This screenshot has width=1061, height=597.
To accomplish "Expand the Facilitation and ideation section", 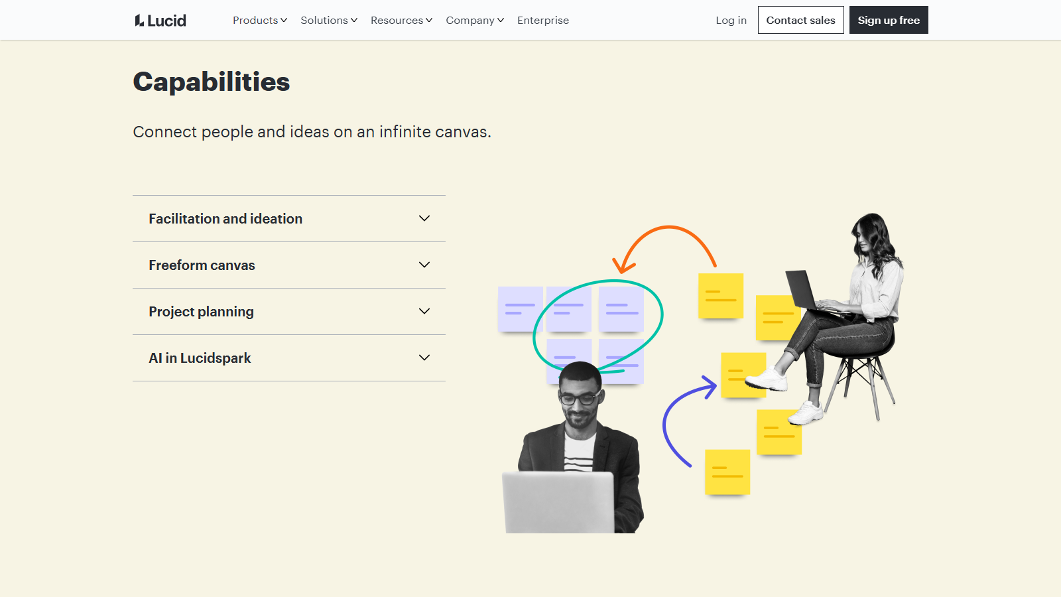I will click(x=289, y=219).
